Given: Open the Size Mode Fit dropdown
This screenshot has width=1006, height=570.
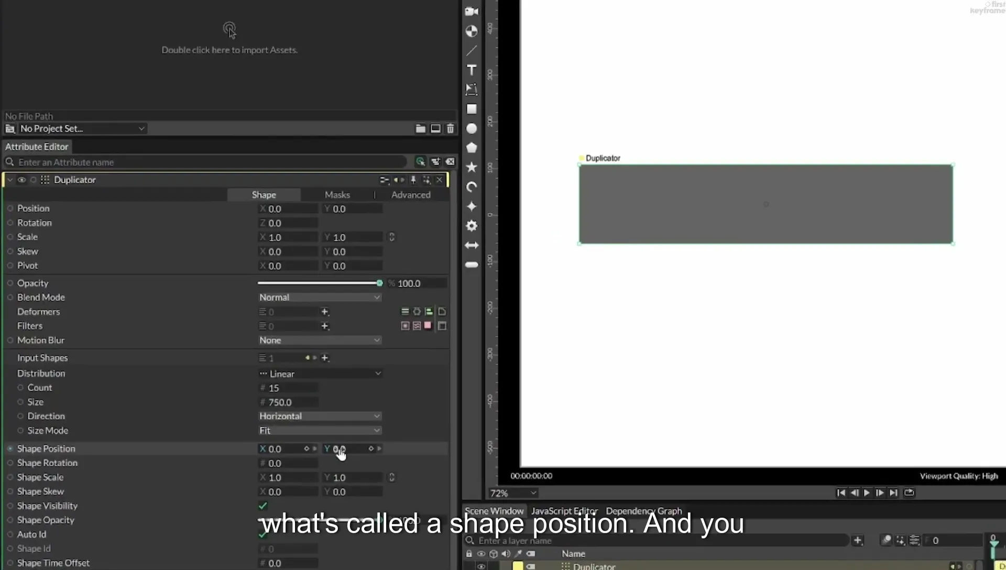Looking at the screenshot, I should point(320,430).
